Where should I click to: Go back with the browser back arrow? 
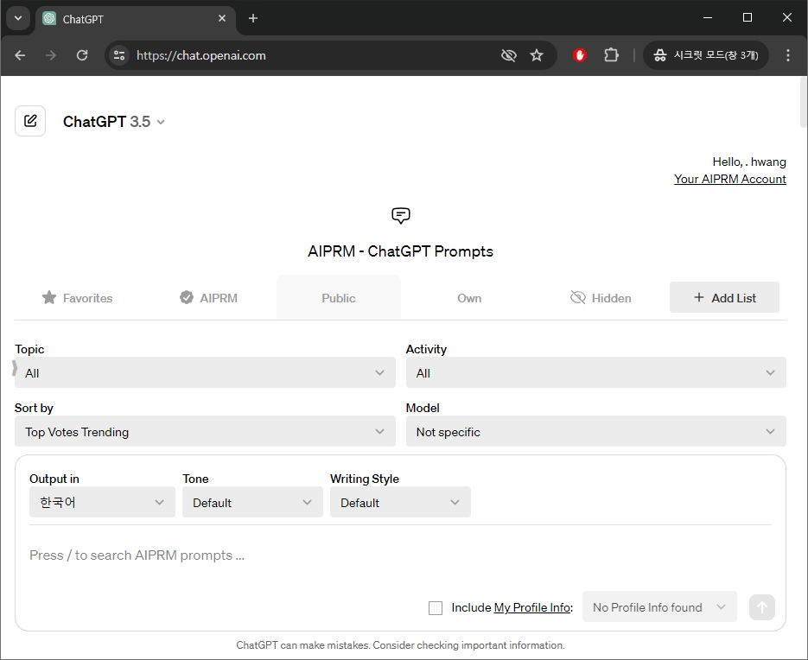coord(20,55)
